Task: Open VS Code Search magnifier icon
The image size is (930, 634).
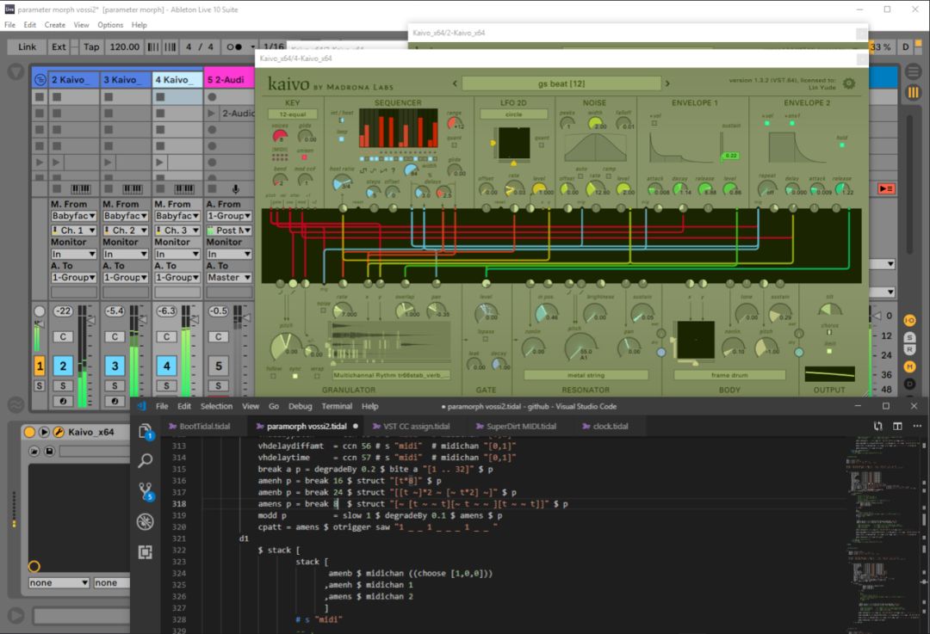Action: pyautogui.click(x=146, y=460)
